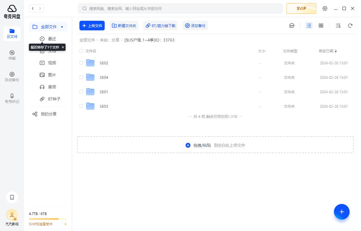This screenshot has width=361, height=231.
Task: Collapse the 全部文件 dropdown arrow
Action: [x=62, y=27]
